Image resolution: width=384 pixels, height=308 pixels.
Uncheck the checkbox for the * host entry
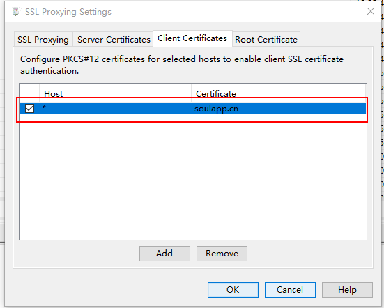[x=30, y=108]
